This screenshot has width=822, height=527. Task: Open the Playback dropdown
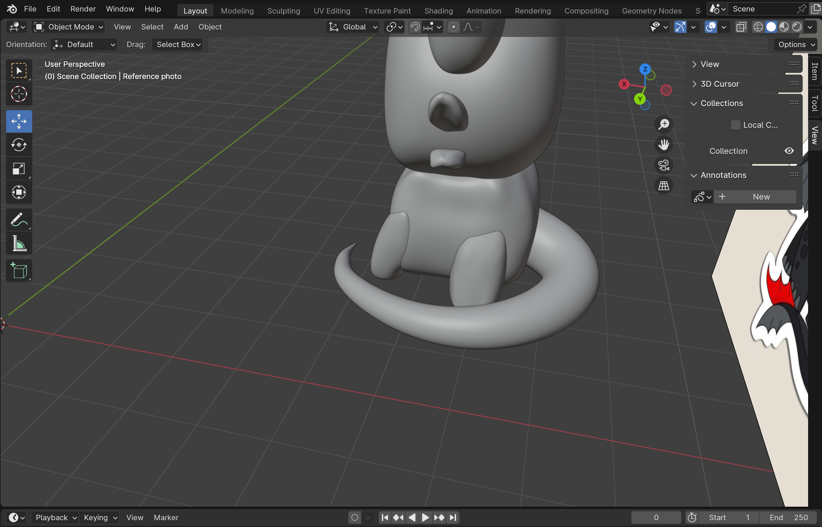[56, 518]
